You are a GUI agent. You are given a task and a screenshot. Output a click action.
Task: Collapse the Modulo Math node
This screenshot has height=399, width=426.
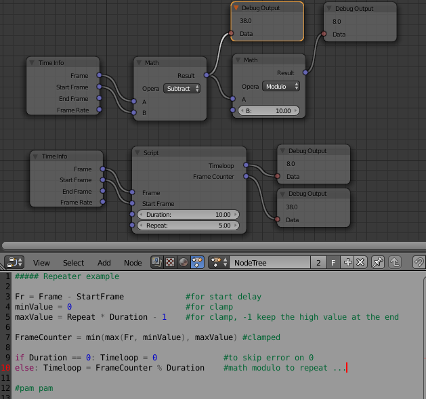click(238, 60)
